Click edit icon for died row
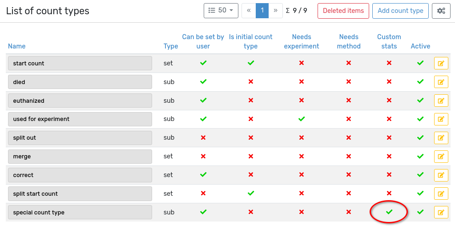455x226 pixels. [441, 82]
